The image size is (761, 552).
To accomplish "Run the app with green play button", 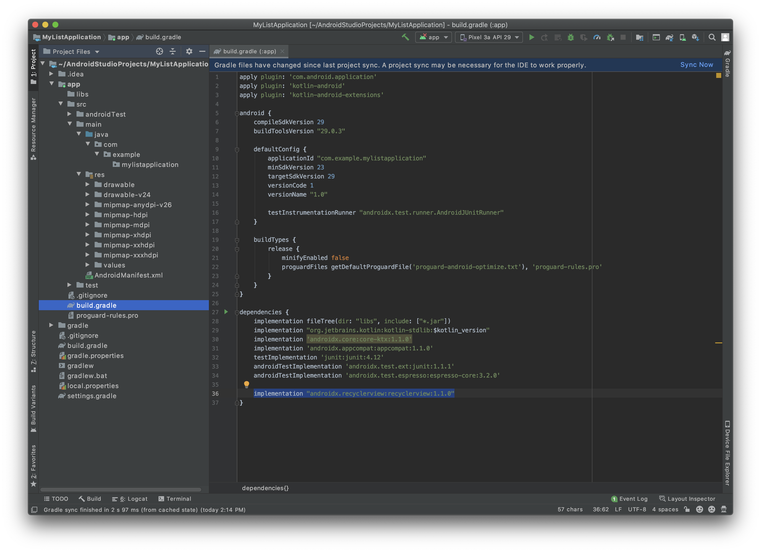I will coord(531,37).
